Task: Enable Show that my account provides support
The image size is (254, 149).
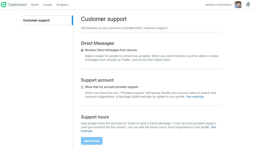Action: click(x=82, y=87)
